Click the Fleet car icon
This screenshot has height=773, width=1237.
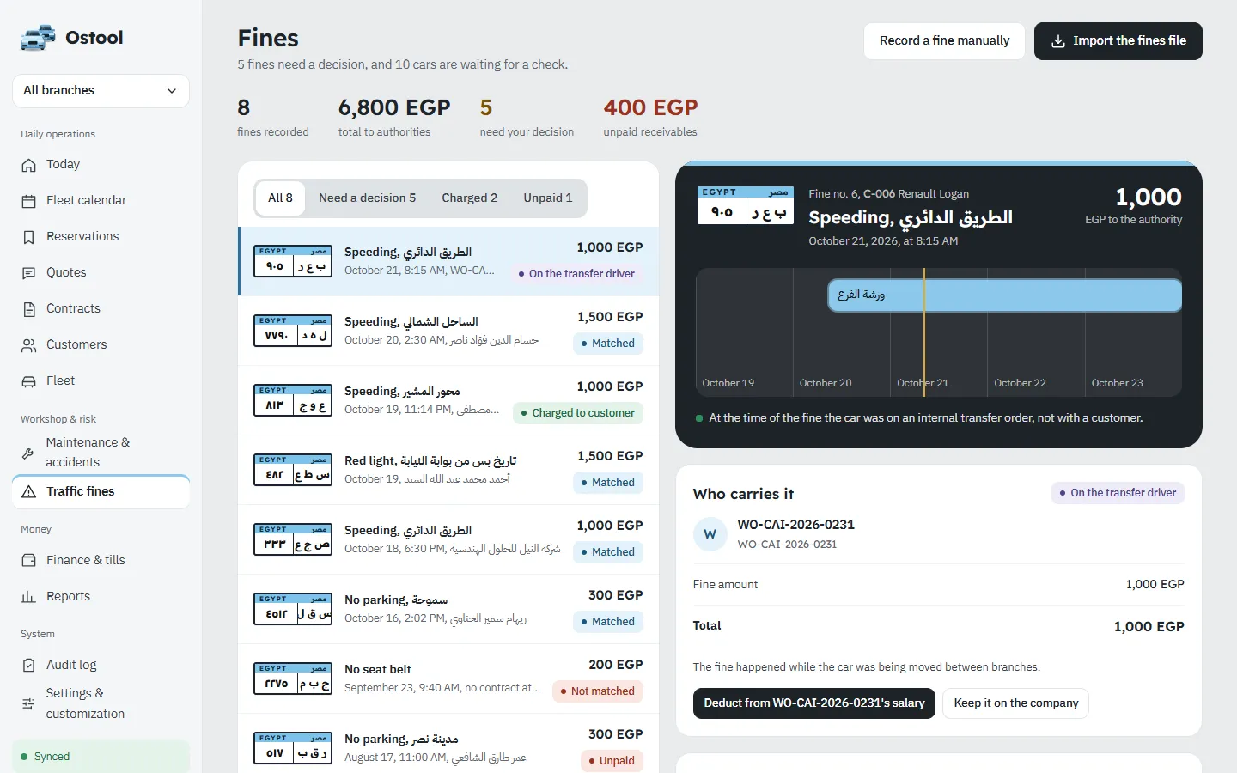coord(29,381)
